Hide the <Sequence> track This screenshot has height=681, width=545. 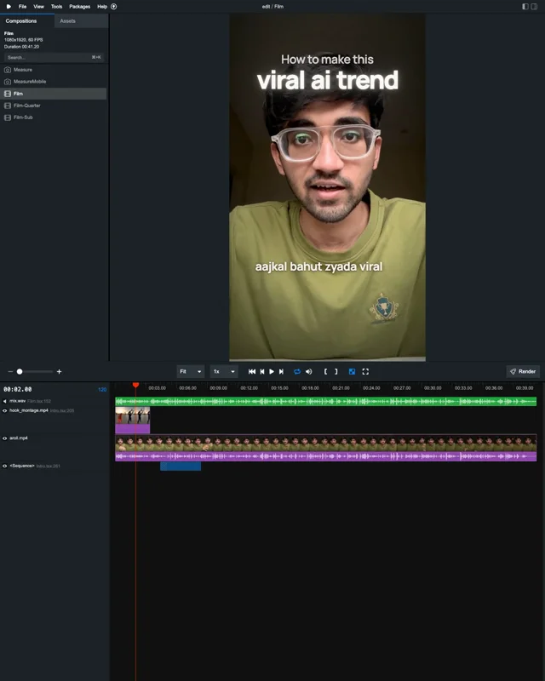tap(5, 466)
